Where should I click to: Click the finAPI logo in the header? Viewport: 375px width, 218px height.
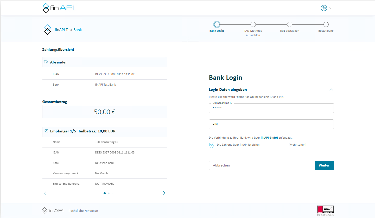[58, 8]
